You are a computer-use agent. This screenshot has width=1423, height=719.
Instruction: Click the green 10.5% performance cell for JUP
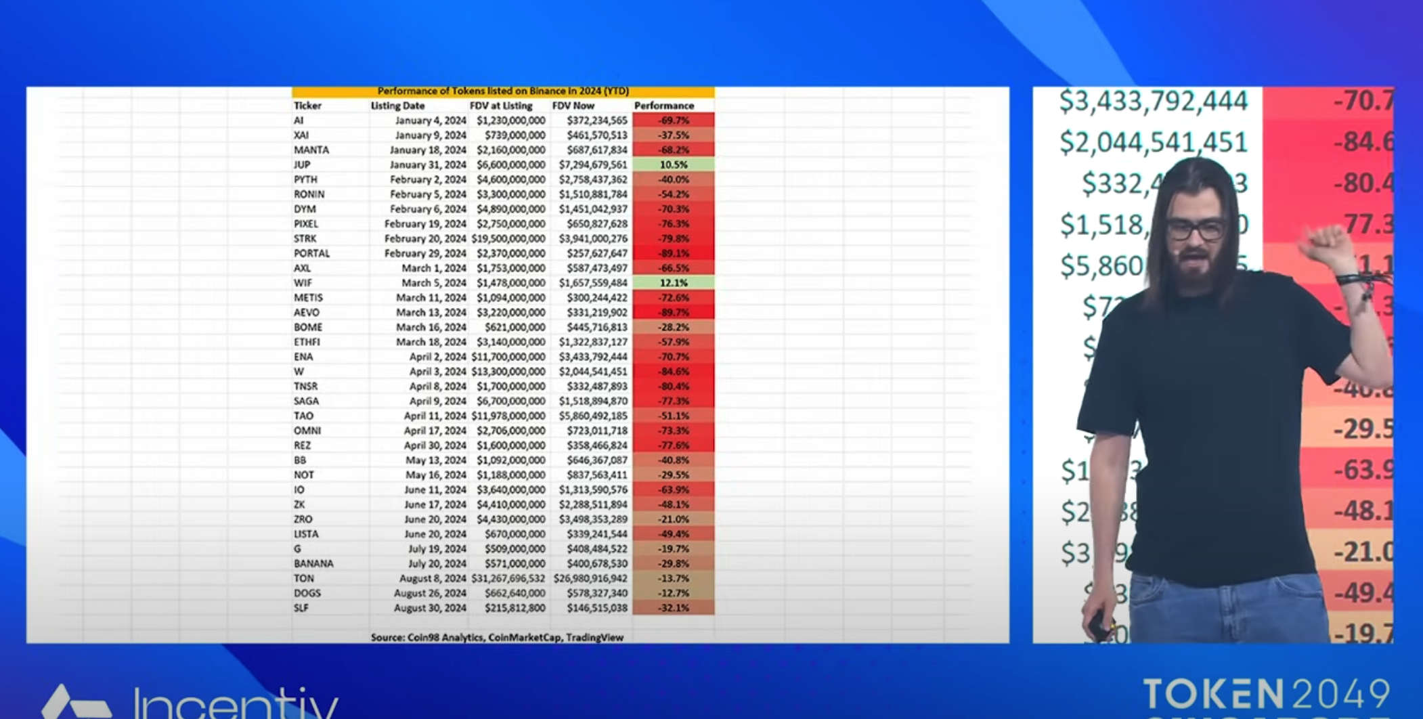(x=673, y=165)
